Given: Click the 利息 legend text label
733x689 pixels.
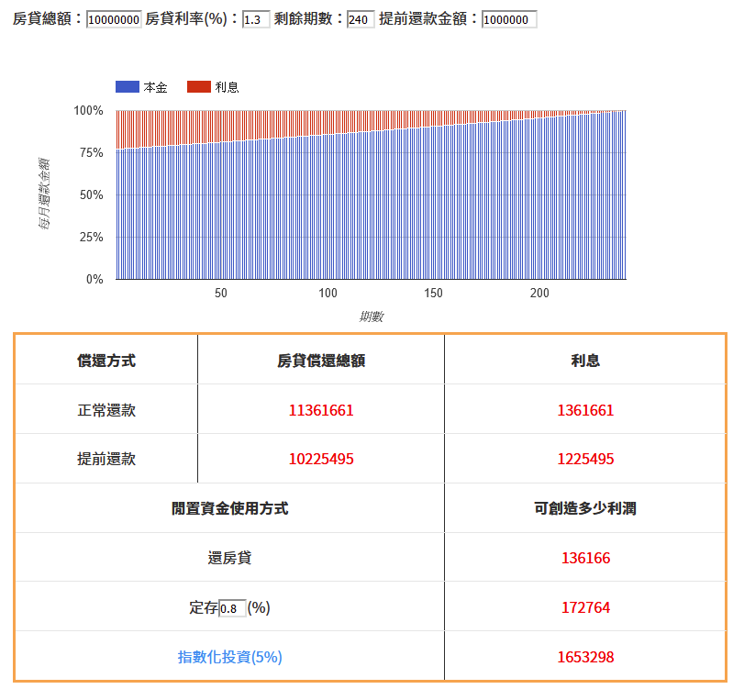Looking at the screenshot, I should (x=227, y=87).
